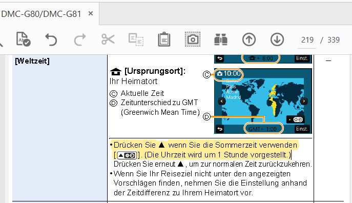Click GMT+ 1:00 label in map image

(x=263, y=129)
